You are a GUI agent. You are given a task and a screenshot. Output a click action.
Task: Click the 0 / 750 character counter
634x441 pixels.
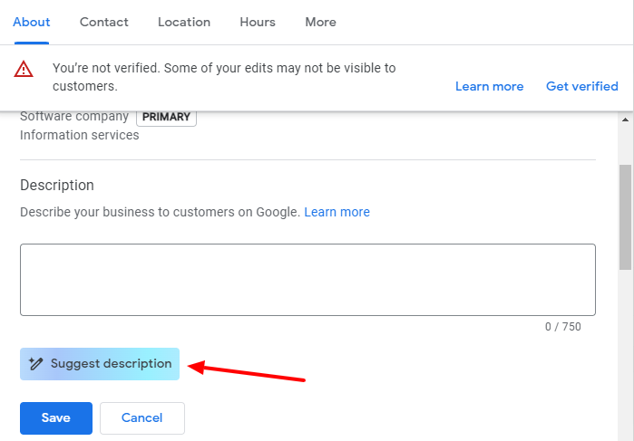(563, 326)
